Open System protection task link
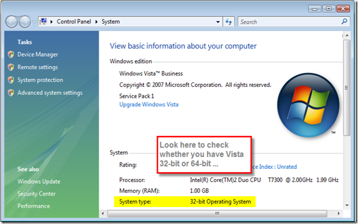This screenshot has height=224, width=358. tap(40, 80)
